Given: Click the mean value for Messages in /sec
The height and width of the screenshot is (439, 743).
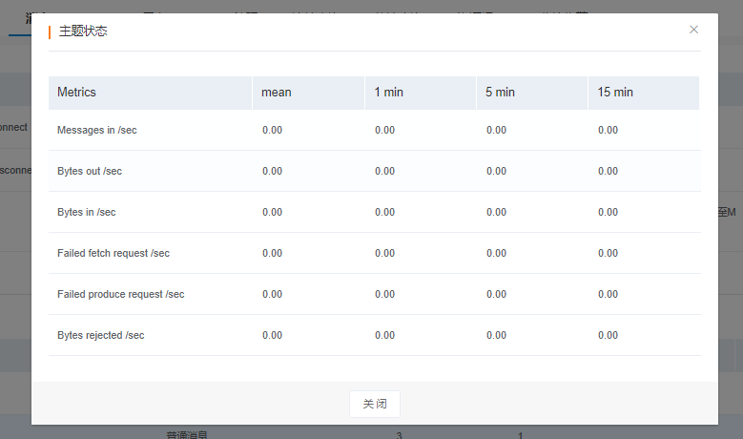Looking at the screenshot, I should (273, 130).
